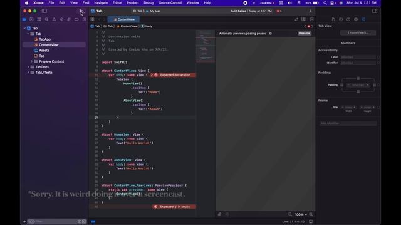Open the Issue navigator warning icon
Screen dimensions: 401x225
coord(54,19)
